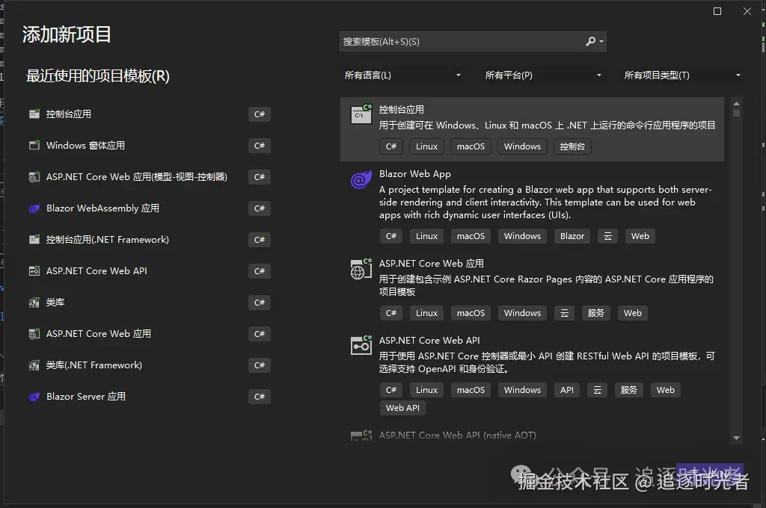Close the 添加新项目 dialog
Image resolution: width=766 pixels, height=508 pixels.
coord(747,11)
